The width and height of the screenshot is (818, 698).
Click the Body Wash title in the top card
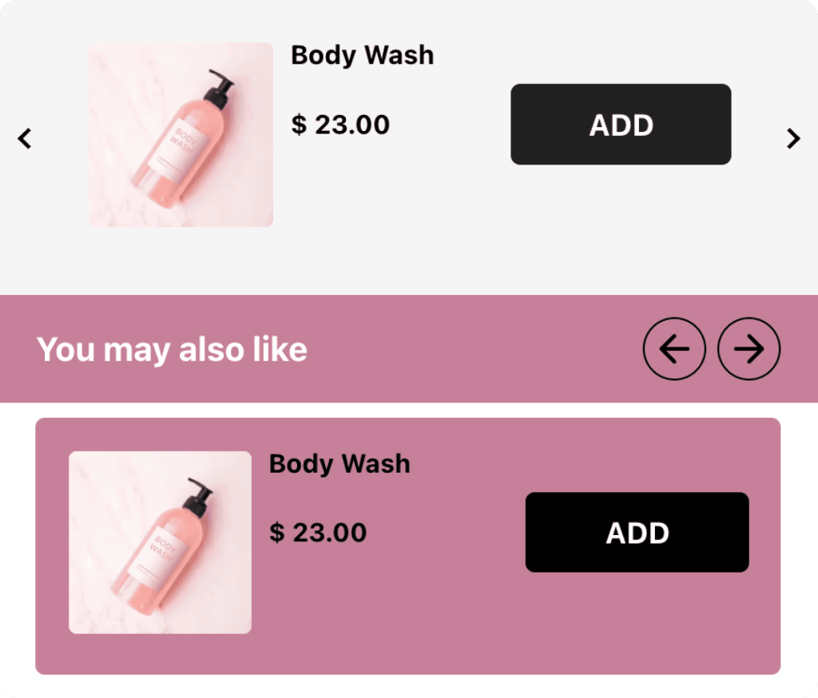tap(362, 55)
